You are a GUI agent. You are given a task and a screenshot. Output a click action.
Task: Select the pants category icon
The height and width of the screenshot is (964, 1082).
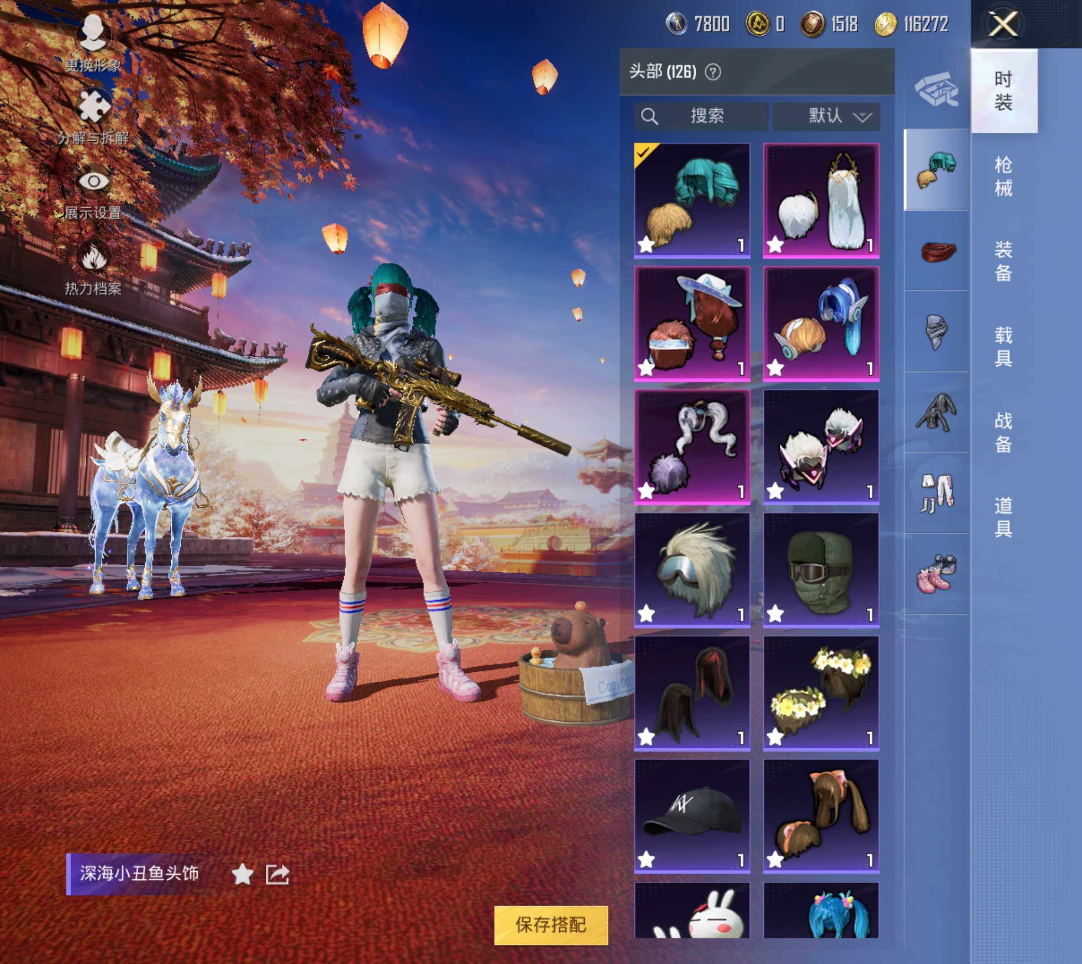tap(936, 493)
